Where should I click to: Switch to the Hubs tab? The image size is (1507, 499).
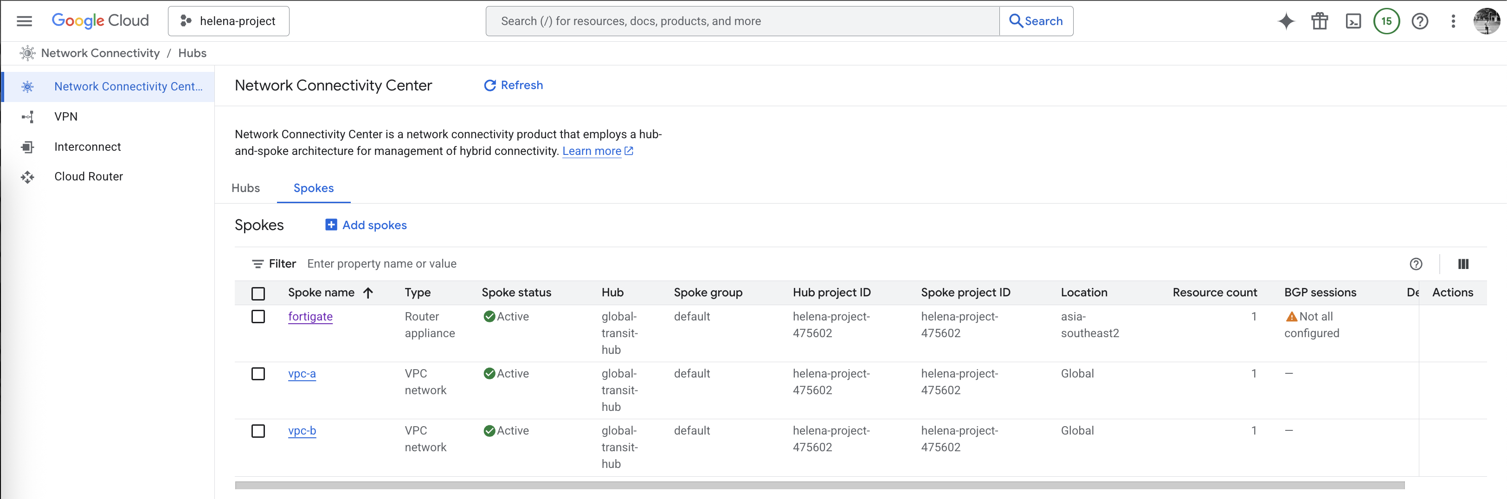[246, 188]
